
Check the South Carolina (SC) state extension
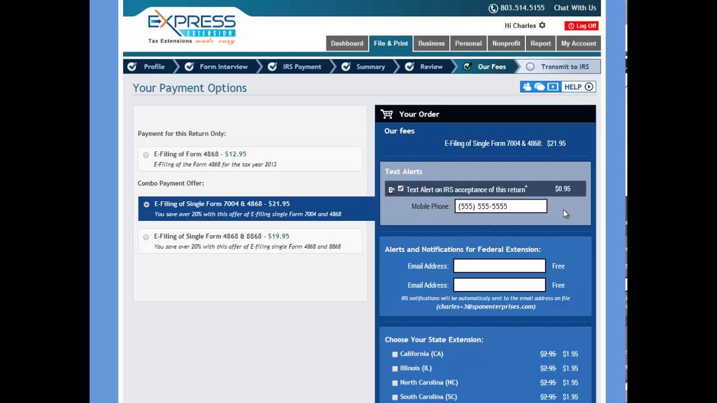395,397
